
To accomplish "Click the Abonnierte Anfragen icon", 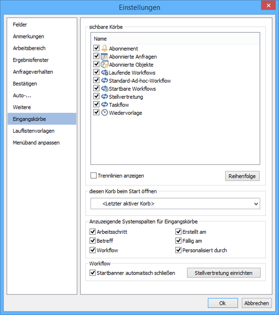I will click(104, 57).
